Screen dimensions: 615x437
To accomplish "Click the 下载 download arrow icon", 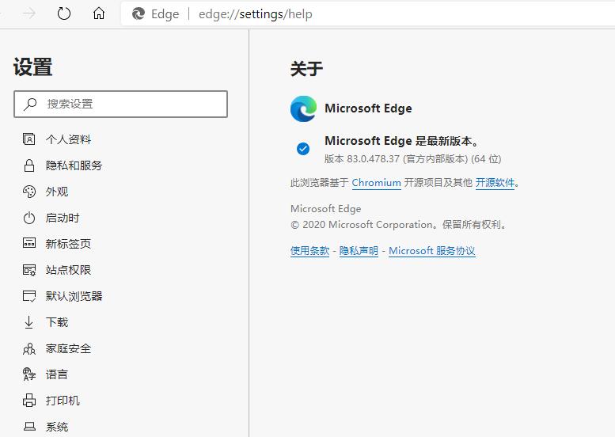I will (x=29, y=322).
